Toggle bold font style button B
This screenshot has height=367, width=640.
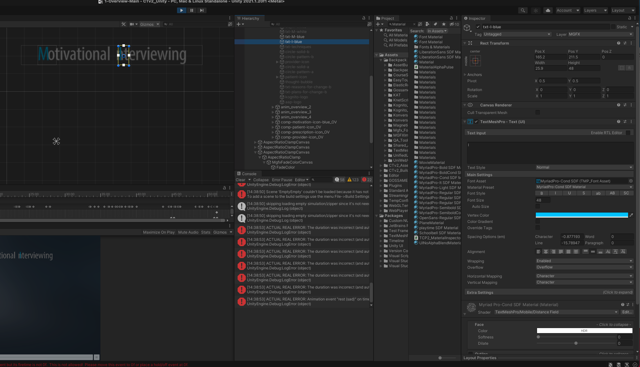(541, 193)
